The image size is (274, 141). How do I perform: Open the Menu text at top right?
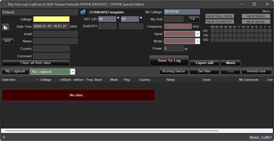tap(266, 11)
